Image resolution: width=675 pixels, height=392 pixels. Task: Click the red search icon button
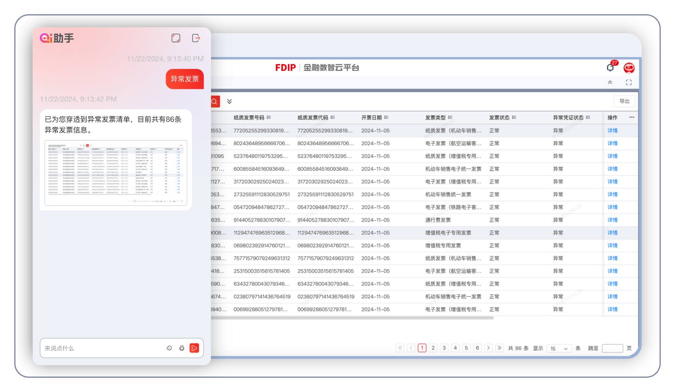coord(215,102)
